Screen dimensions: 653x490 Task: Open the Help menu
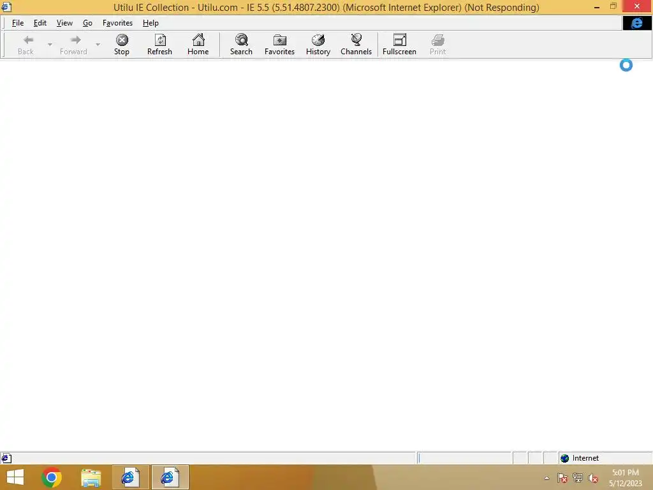pyautogui.click(x=150, y=23)
